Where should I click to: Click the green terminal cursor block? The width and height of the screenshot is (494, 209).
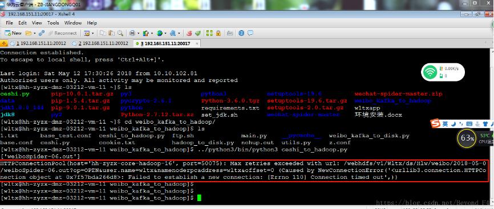coord(199,198)
